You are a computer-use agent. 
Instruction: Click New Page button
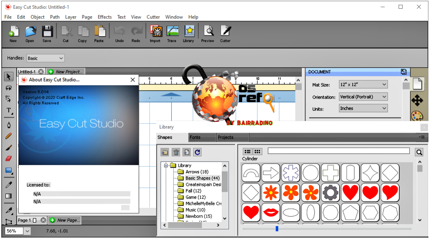(x=65, y=220)
